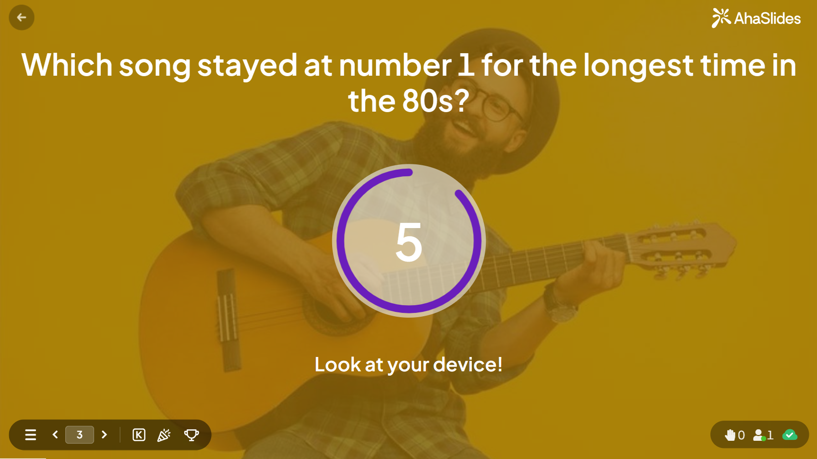Viewport: 817px width, 459px height.
Task: Click the raised hands count showing 0
Action: (741, 435)
